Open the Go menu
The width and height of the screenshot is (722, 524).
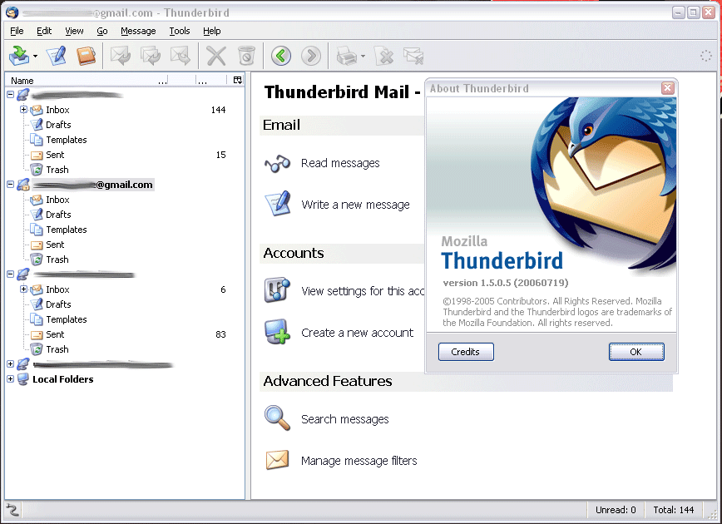coord(101,31)
